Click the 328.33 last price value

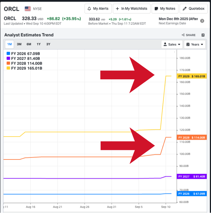(x=29, y=18)
